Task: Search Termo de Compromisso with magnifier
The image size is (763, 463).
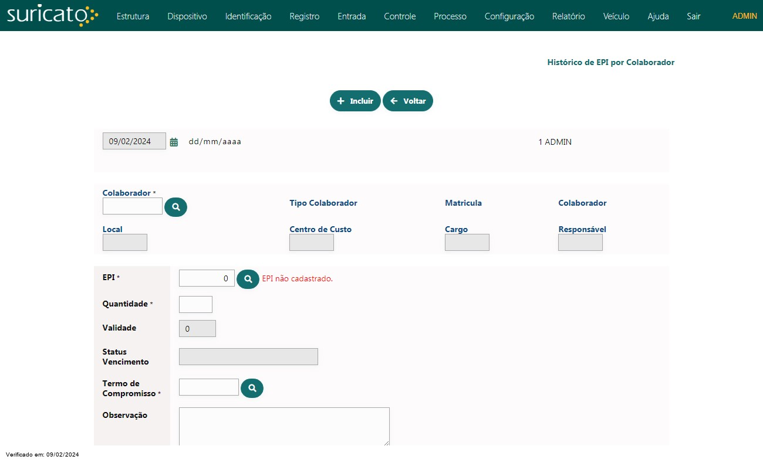Action: tap(252, 388)
